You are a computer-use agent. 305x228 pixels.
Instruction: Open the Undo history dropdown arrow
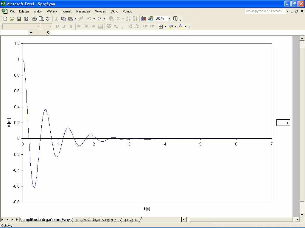coord(94,19)
